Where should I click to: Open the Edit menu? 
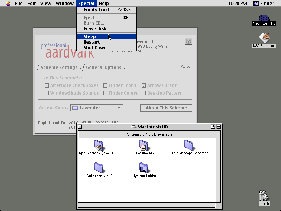tap(32, 4)
